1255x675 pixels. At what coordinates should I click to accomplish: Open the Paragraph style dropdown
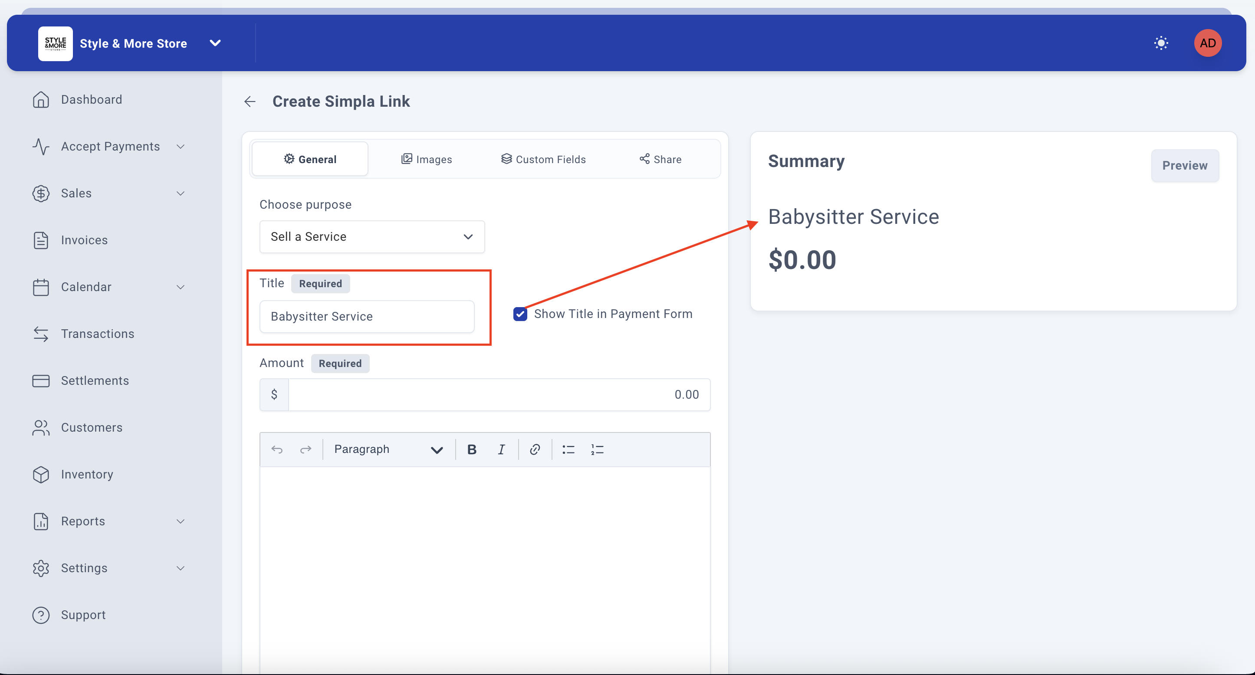coord(388,449)
